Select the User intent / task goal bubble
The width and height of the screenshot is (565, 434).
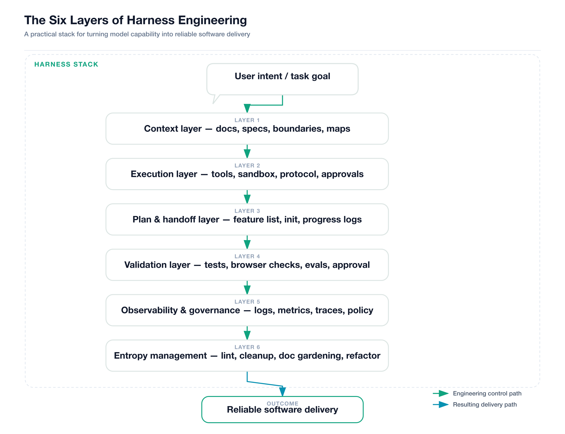[282, 79]
